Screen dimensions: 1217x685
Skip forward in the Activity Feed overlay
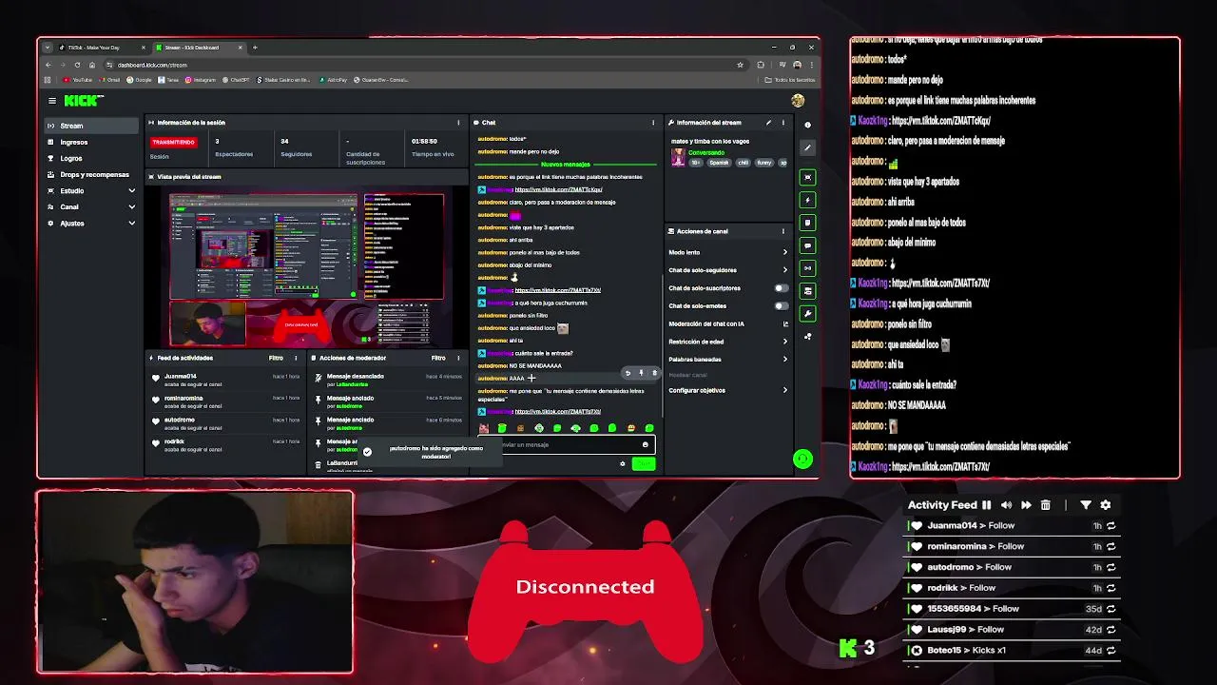[1026, 505]
